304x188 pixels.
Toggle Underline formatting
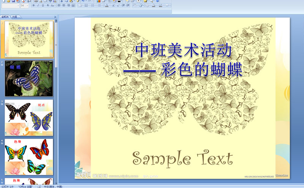tap(43, 5)
